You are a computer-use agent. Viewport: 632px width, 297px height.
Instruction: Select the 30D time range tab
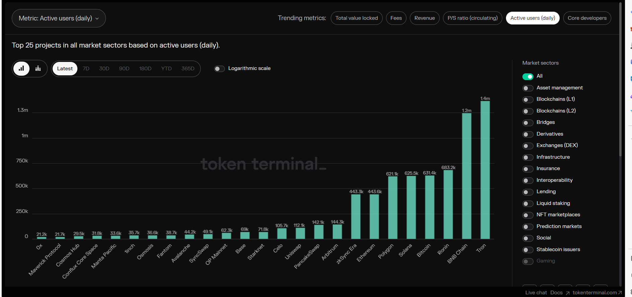point(104,69)
